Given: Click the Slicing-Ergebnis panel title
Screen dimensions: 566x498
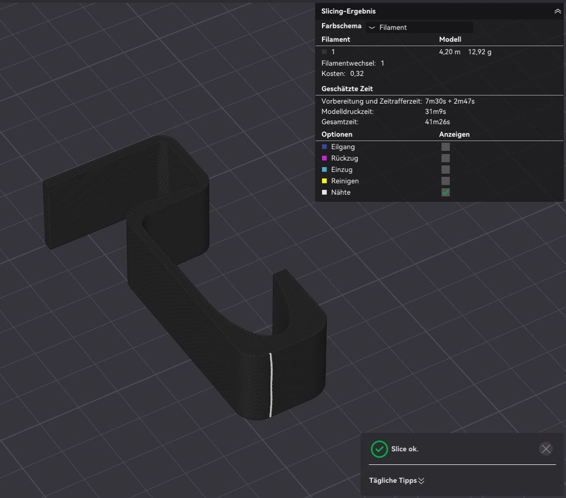Looking at the screenshot, I should pyautogui.click(x=349, y=11).
